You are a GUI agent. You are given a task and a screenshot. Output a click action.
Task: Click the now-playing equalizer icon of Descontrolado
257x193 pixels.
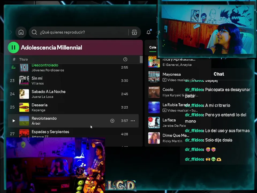[13, 67]
